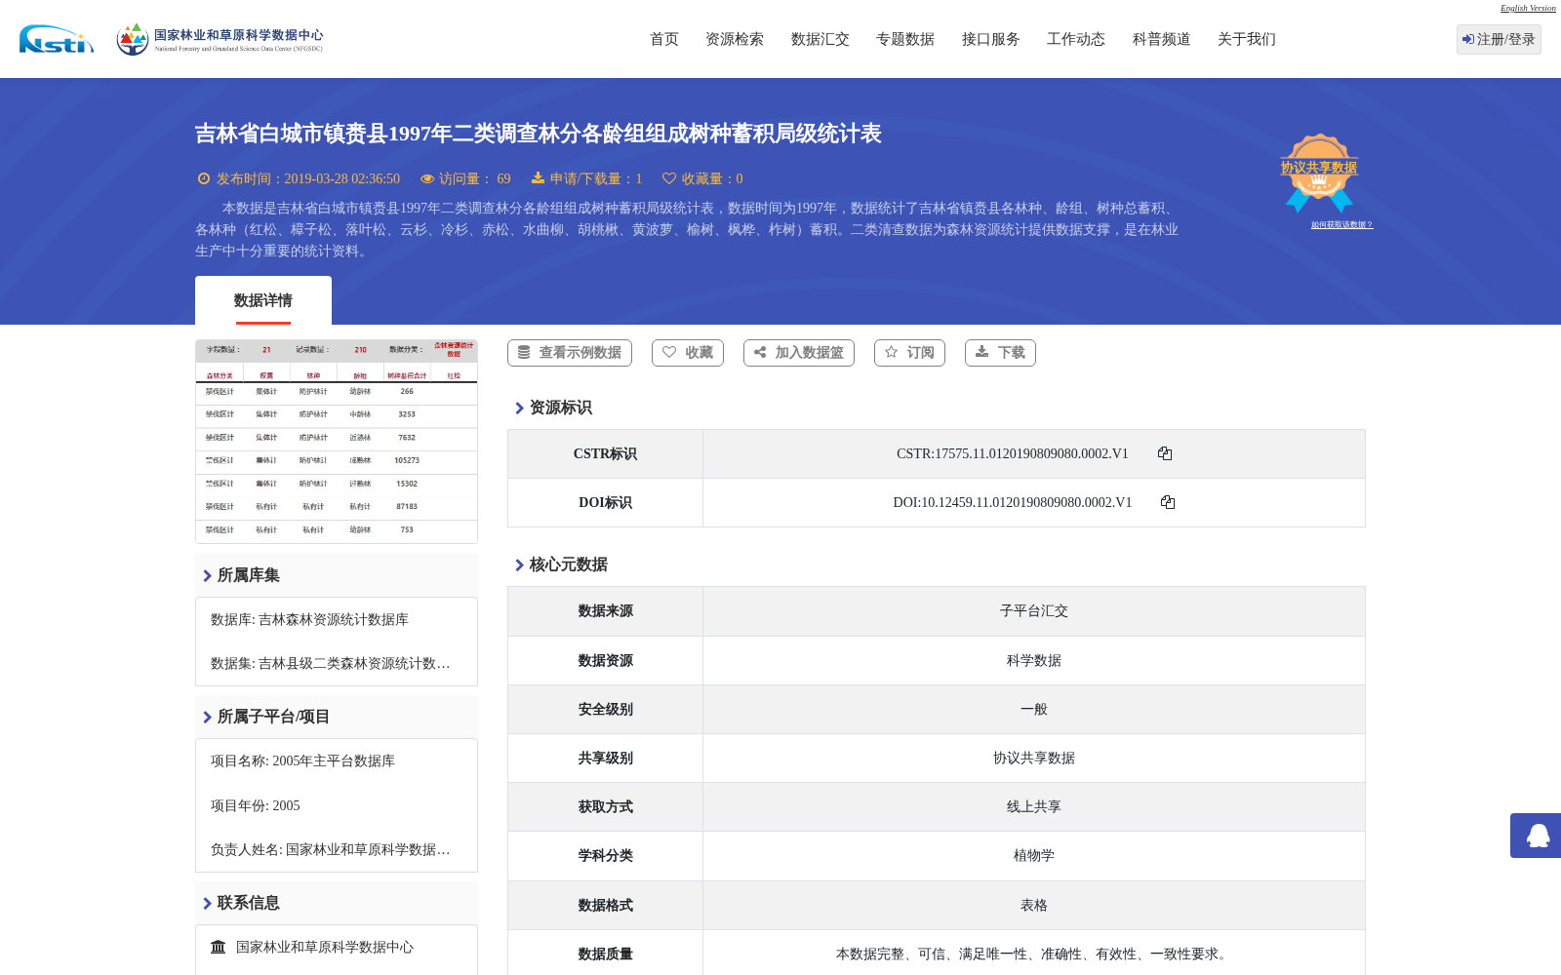This screenshot has height=975, width=1561.
Task: Click the 收藏 button
Action: point(688,353)
